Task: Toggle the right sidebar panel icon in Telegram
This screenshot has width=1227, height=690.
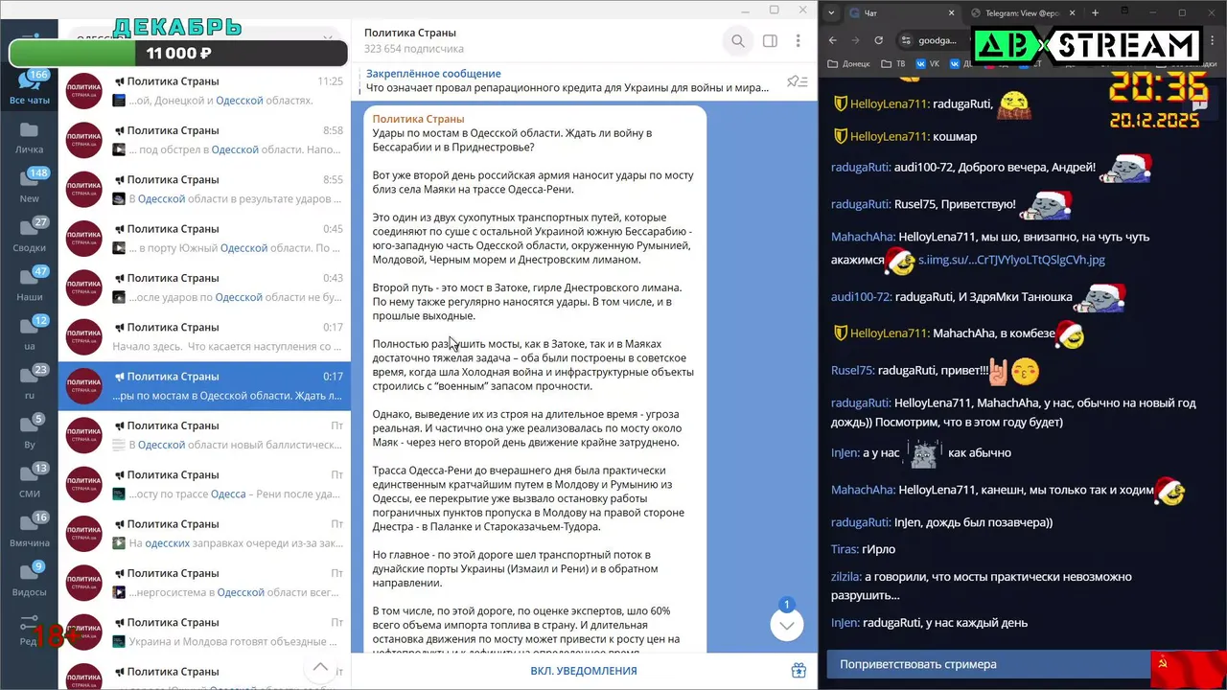Action: [770, 41]
